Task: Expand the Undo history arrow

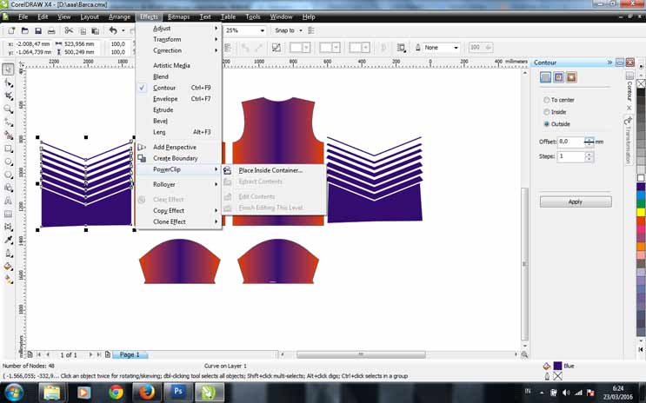Action: tap(123, 31)
